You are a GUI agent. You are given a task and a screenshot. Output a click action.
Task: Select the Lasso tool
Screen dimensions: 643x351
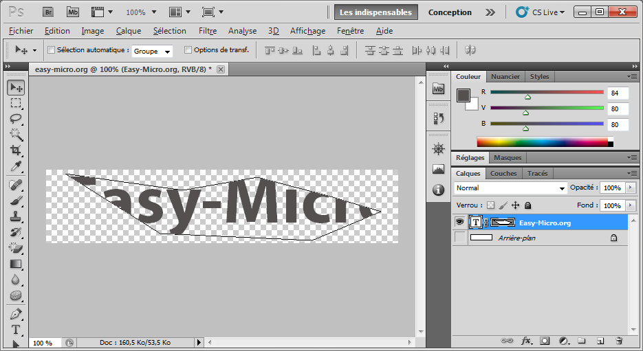[x=16, y=119]
